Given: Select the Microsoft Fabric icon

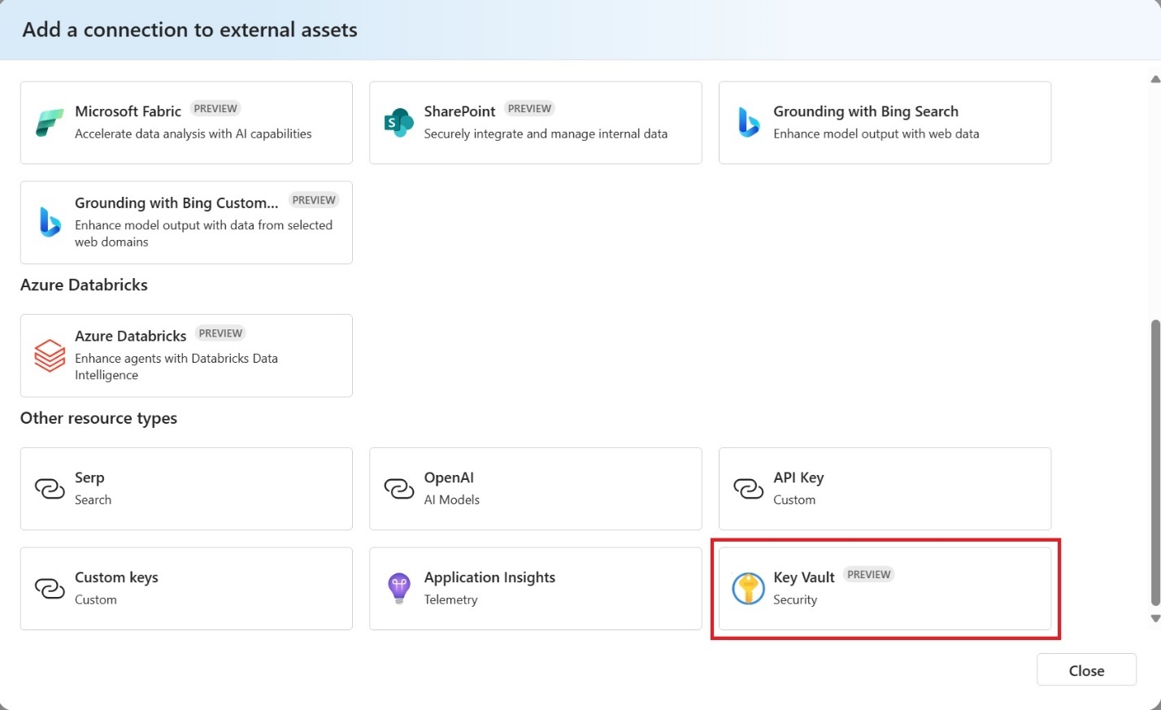Looking at the screenshot, I should (49, 122).
